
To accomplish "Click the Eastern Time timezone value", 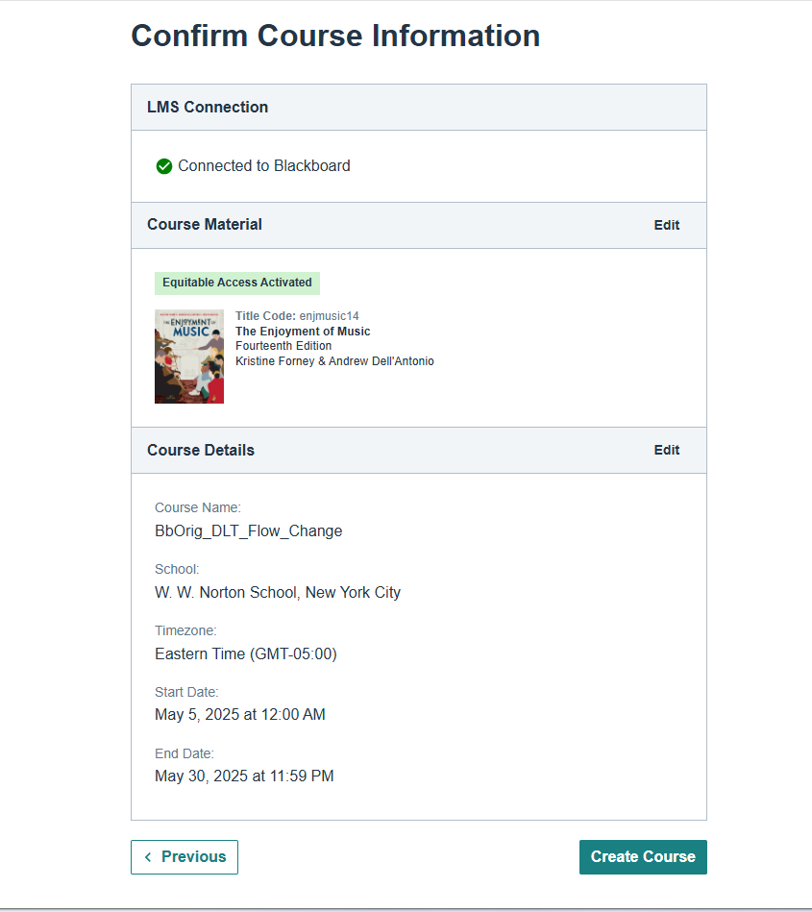I will [x=245, y=653].
